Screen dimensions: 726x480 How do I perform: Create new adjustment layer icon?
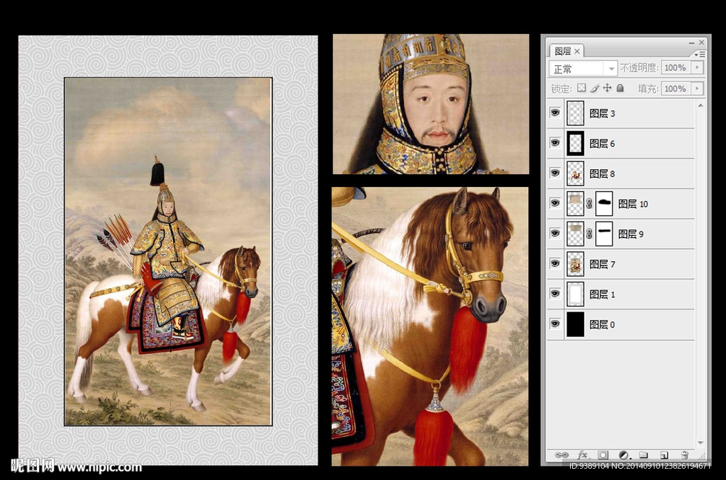pos(623,455)
